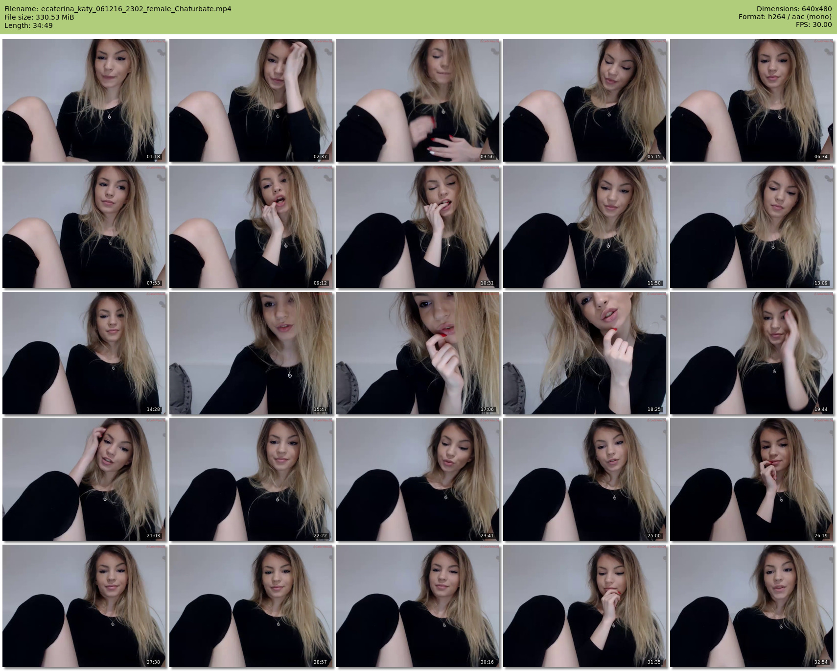Select the thumbnail with timestamp 25:00
Screen dimensions: 837x671
584,479
